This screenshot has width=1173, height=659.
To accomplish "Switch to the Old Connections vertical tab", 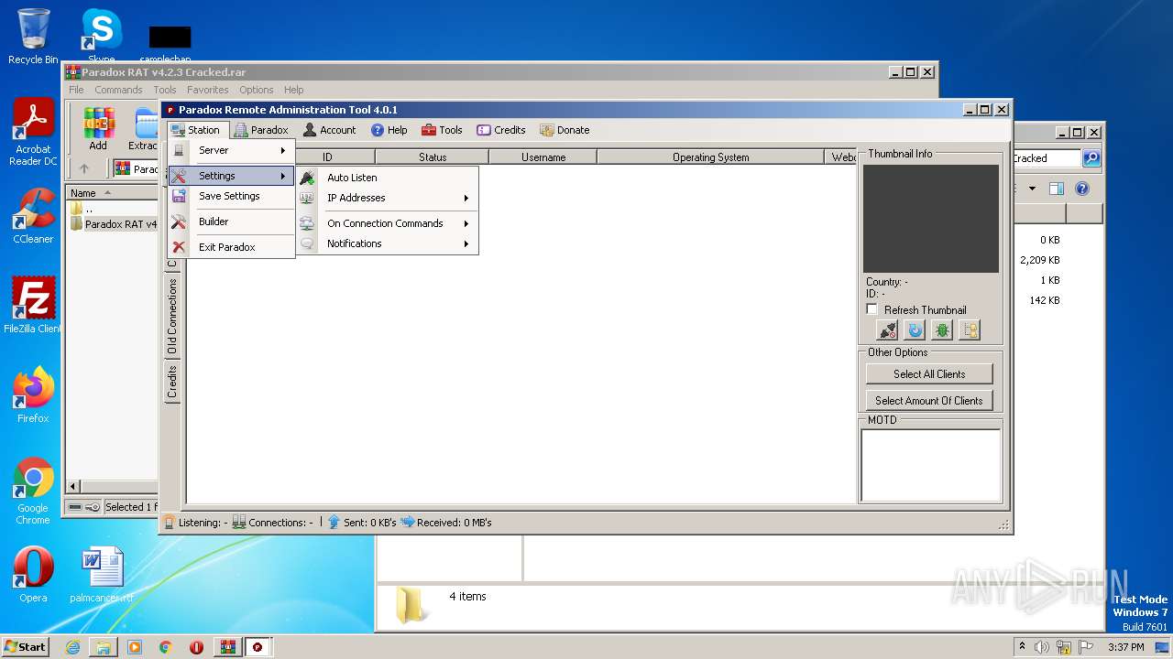I will point(171,317).
